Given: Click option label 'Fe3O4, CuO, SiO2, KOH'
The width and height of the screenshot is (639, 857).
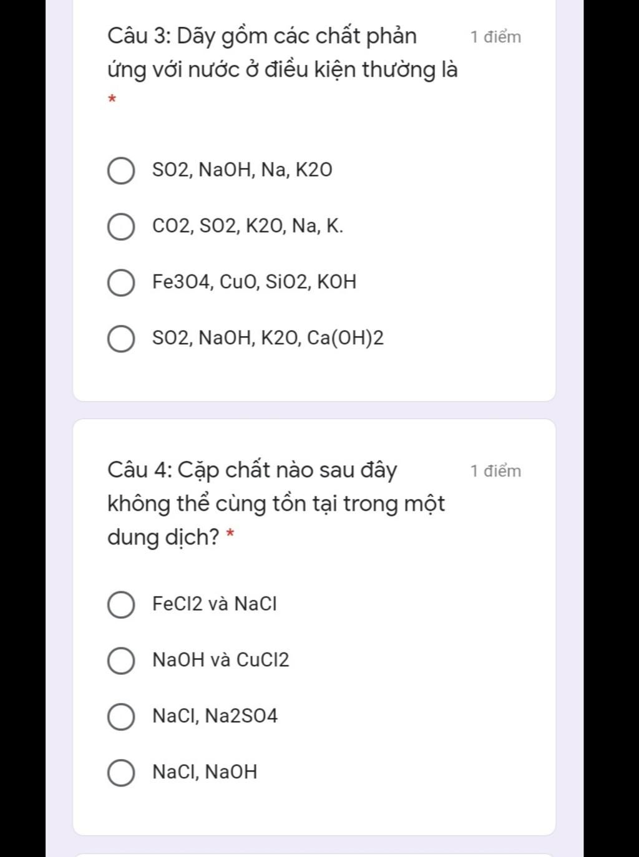Looking at the screenshot, I should [x=255, y=282].
